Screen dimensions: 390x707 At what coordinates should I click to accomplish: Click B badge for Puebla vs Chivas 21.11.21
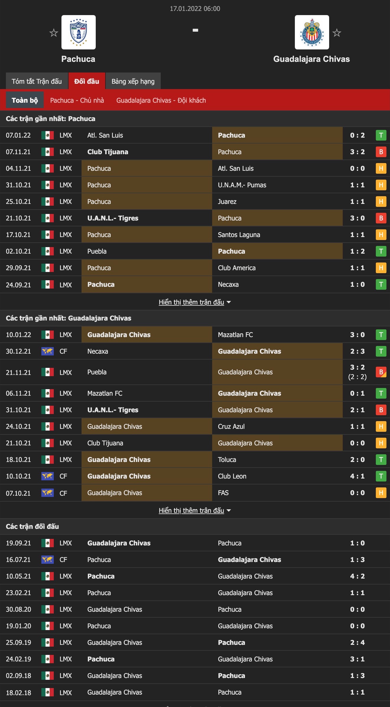pos(381,372)
